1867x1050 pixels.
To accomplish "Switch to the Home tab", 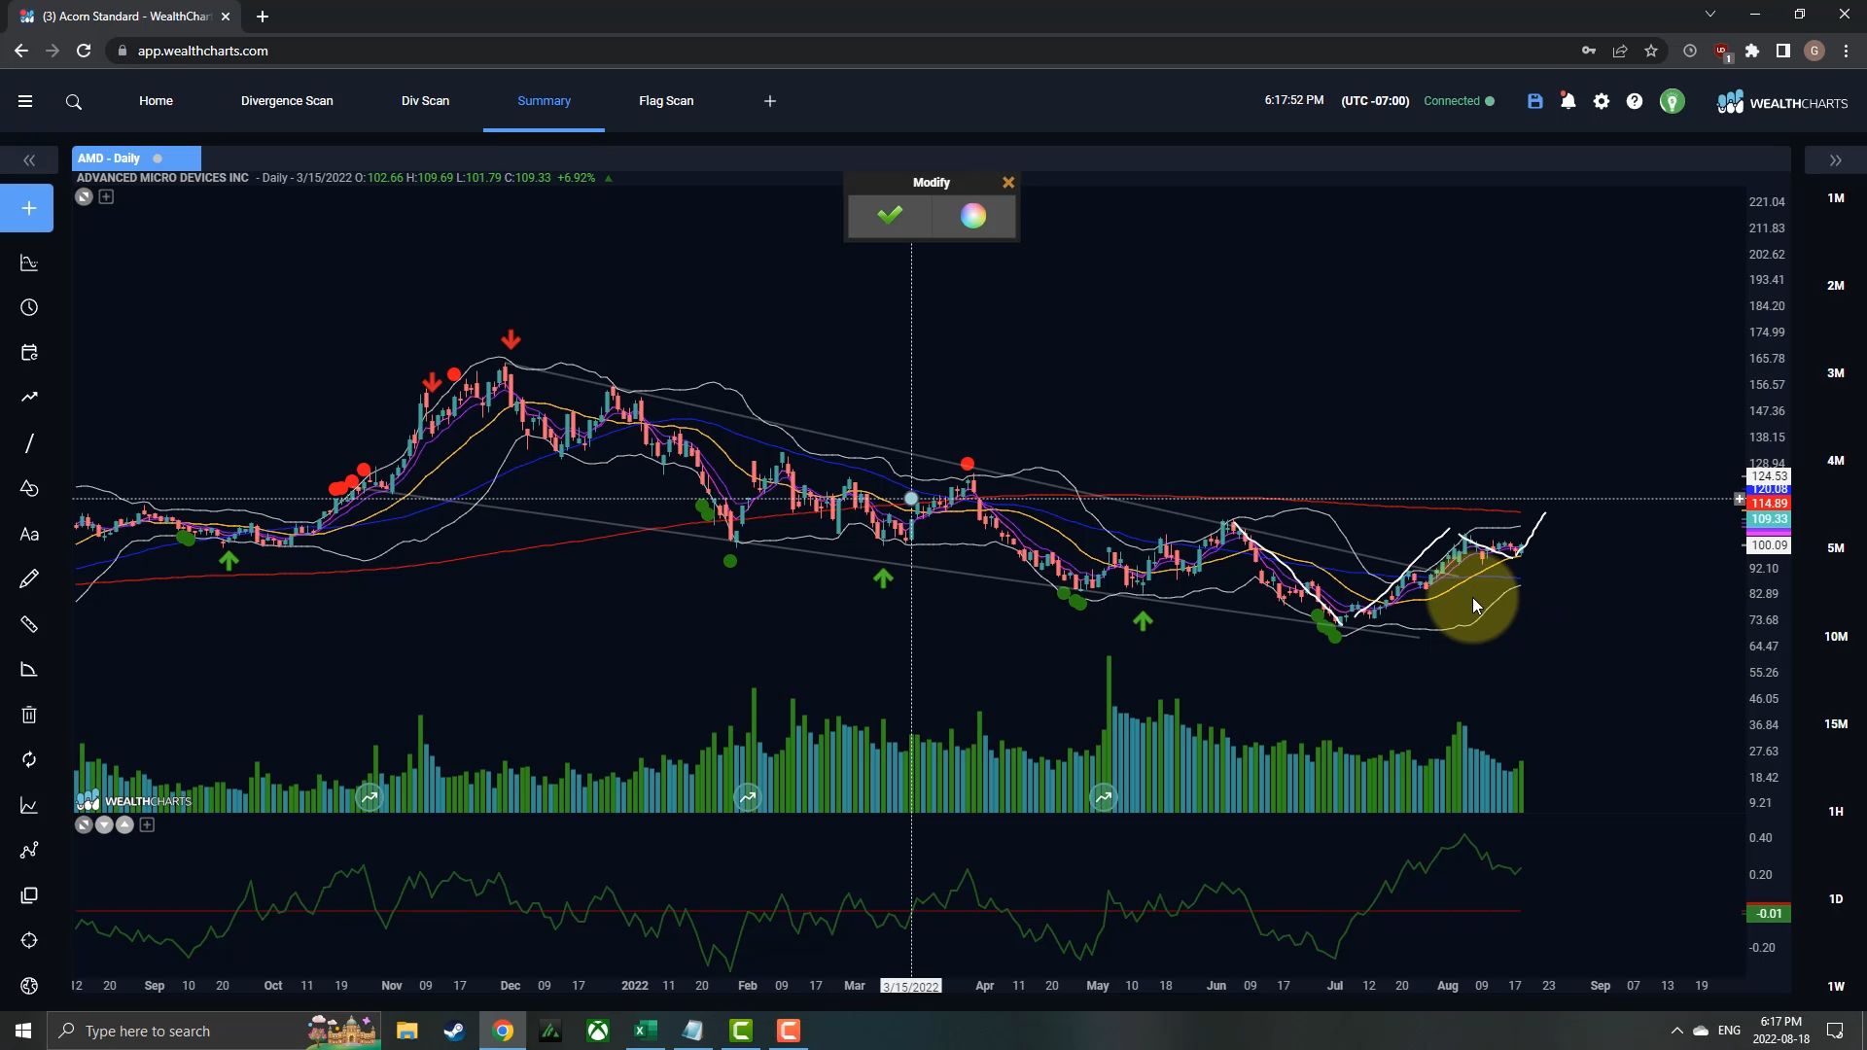I will coord(156,101).
